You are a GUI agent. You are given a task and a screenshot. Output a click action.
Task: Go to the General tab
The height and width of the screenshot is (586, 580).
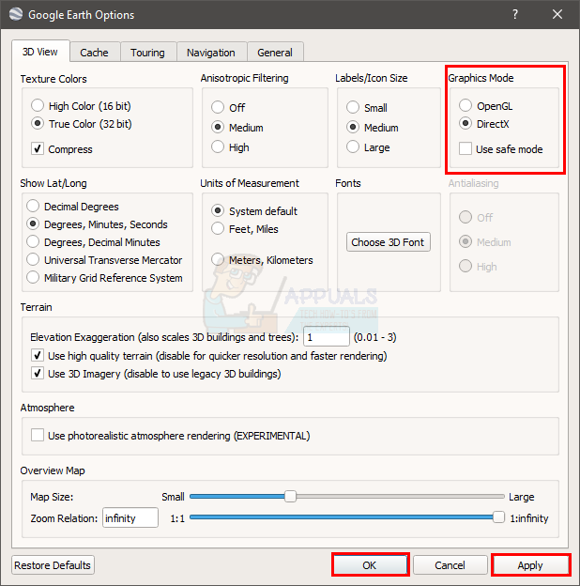[x=275, y=53]
